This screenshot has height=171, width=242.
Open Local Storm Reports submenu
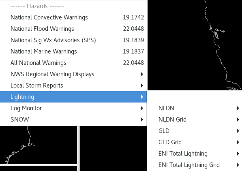(73, 85)
